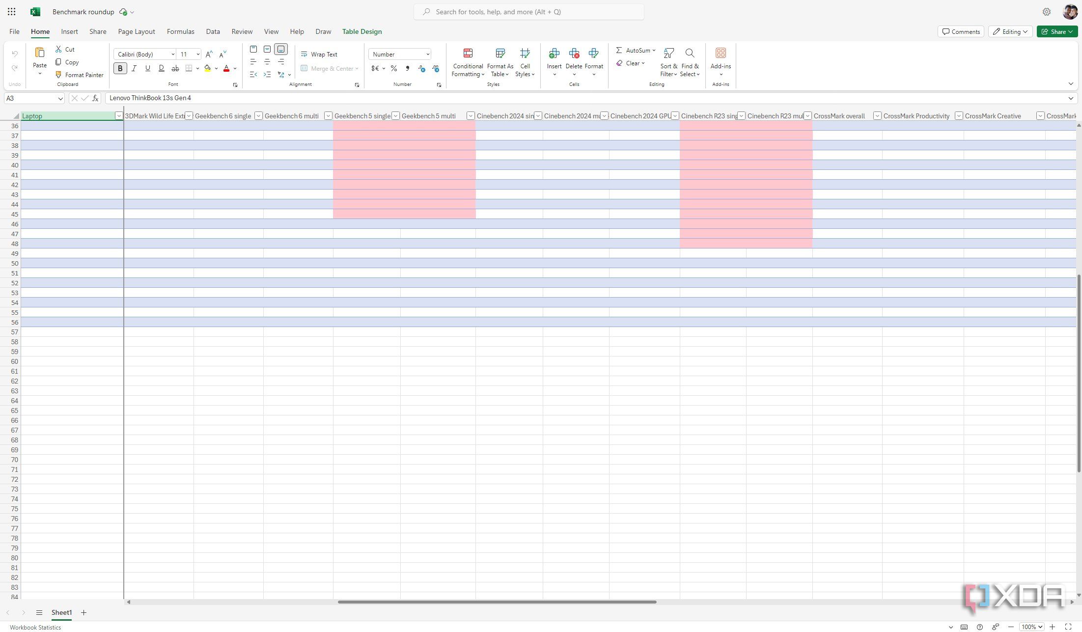Decrease the cell indent

coord(253,75)
